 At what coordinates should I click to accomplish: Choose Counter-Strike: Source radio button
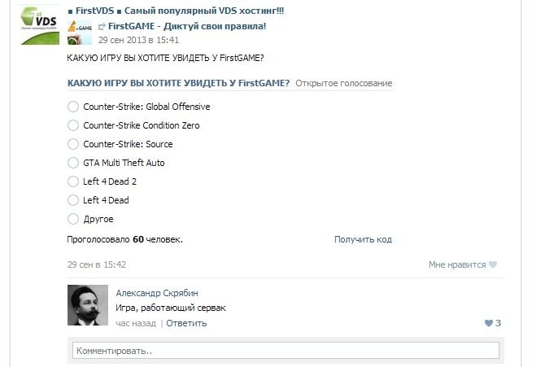click(73, 144)
